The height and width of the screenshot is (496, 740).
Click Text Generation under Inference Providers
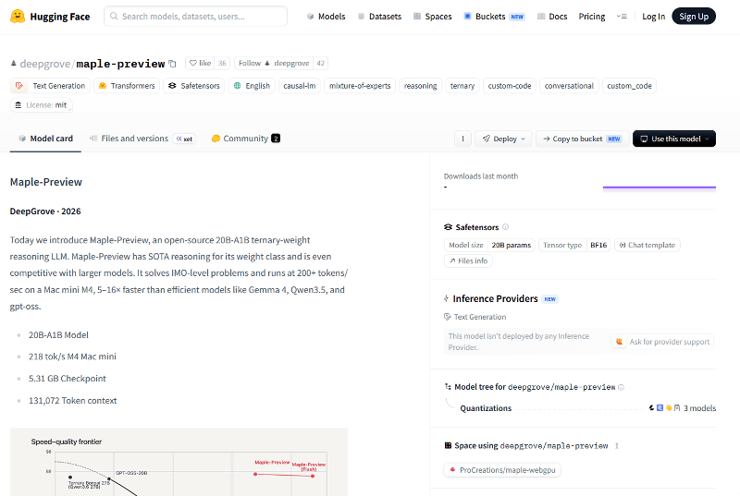tap(475, 317)
